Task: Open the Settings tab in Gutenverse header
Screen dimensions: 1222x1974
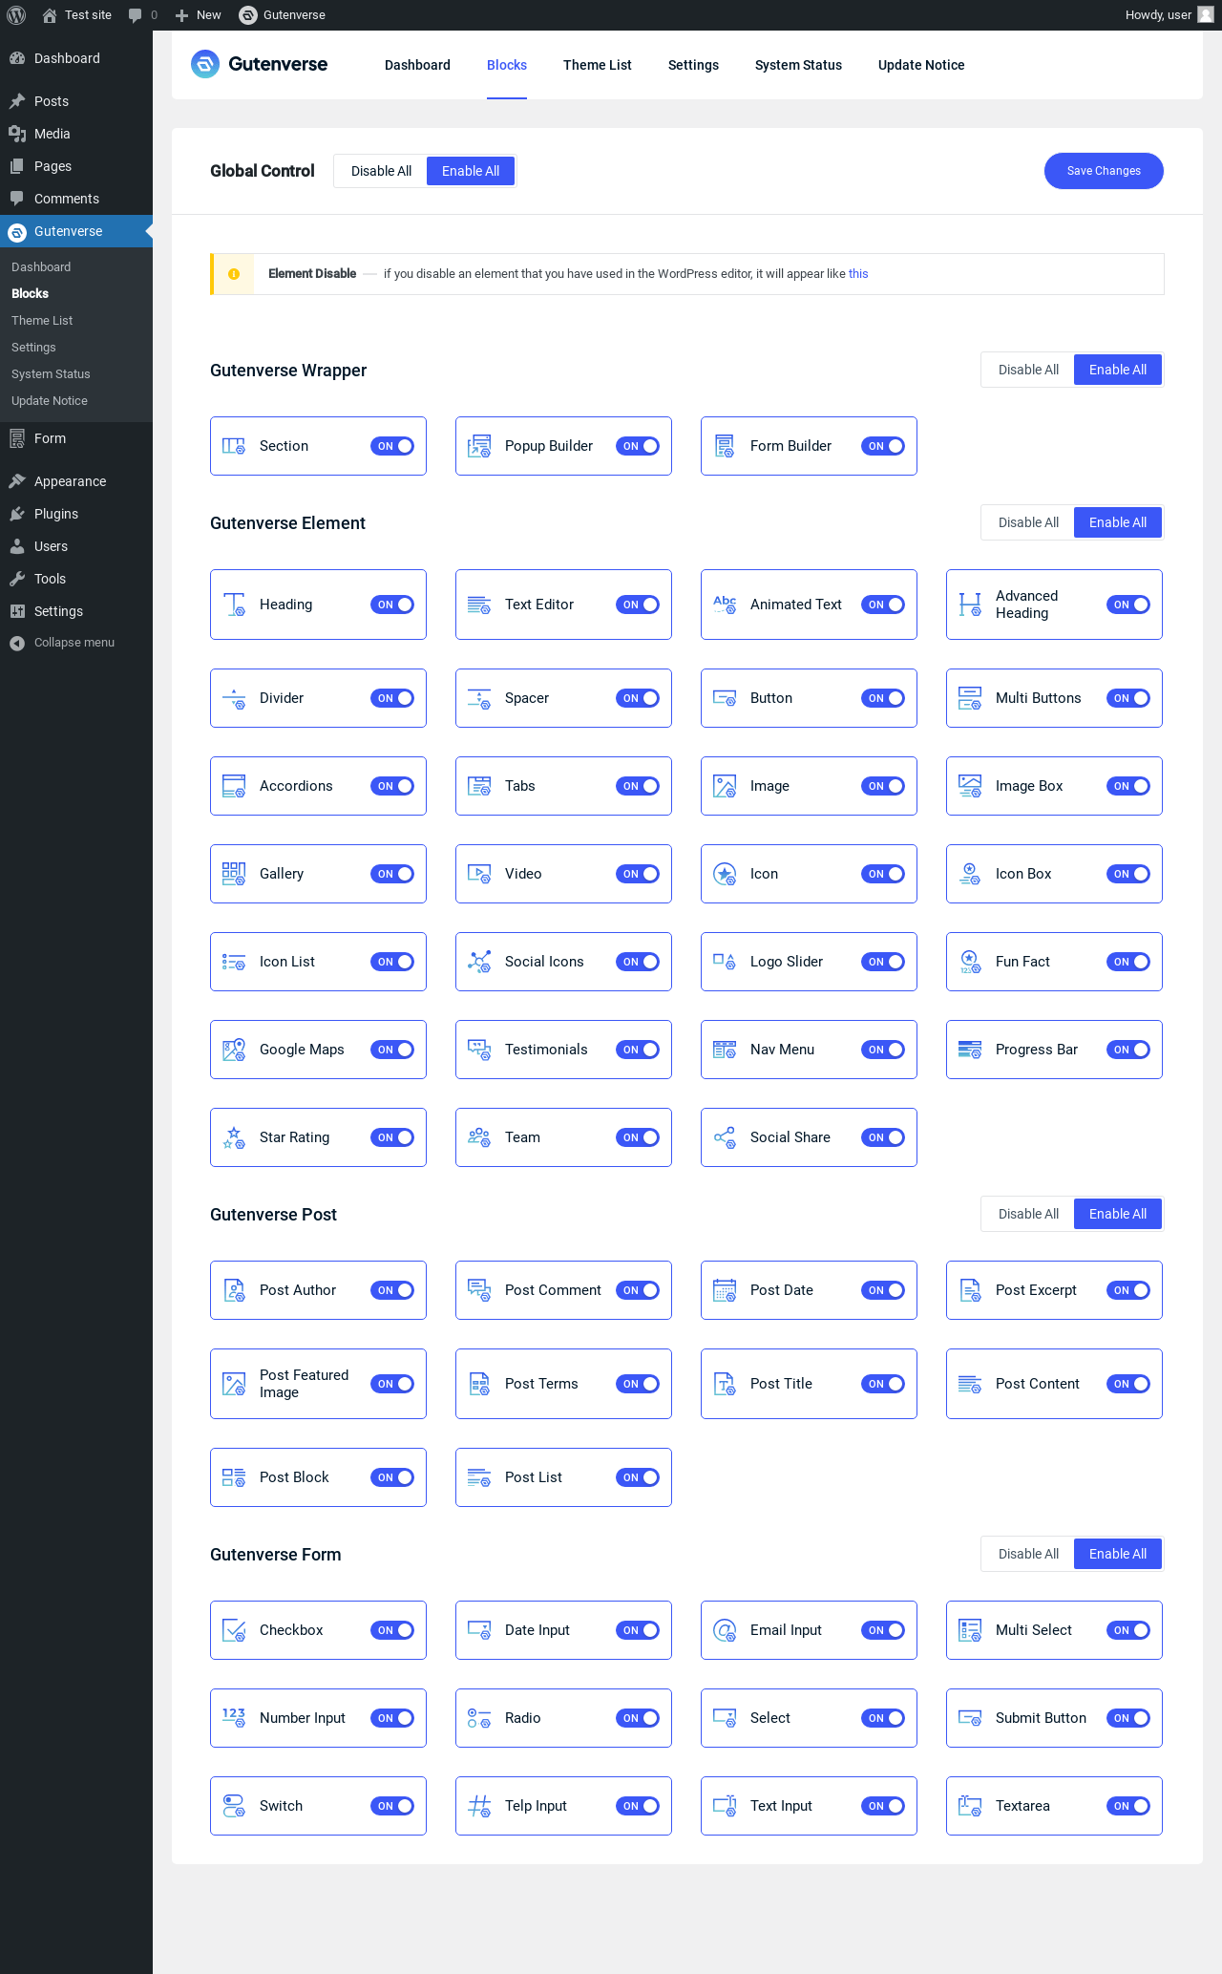Action: 693,65
